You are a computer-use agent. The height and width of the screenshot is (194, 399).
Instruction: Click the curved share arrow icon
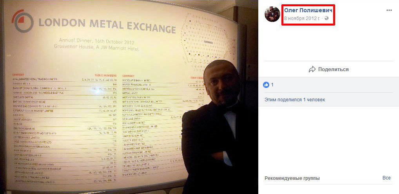click(312, 69)
